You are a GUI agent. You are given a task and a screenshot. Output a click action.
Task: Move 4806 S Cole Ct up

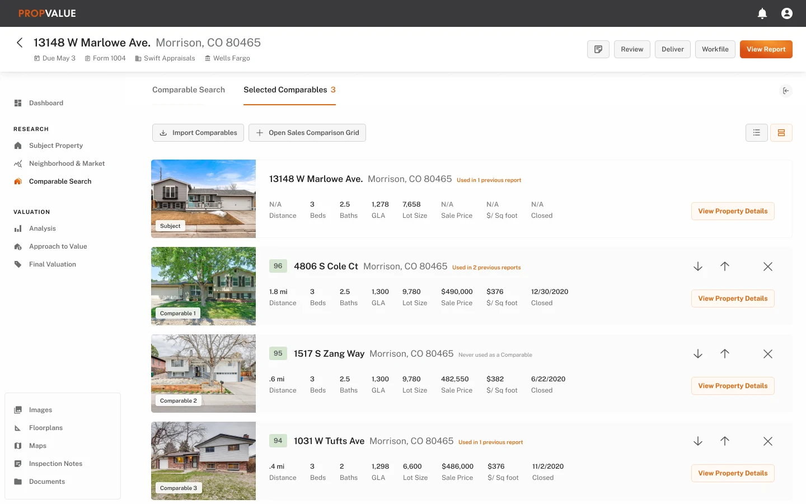tap(725, 267)
